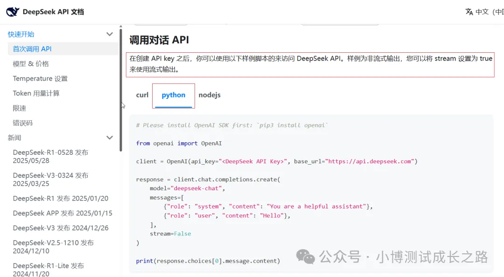Click the model="deepseek-chat" line

tap(188, 188)
